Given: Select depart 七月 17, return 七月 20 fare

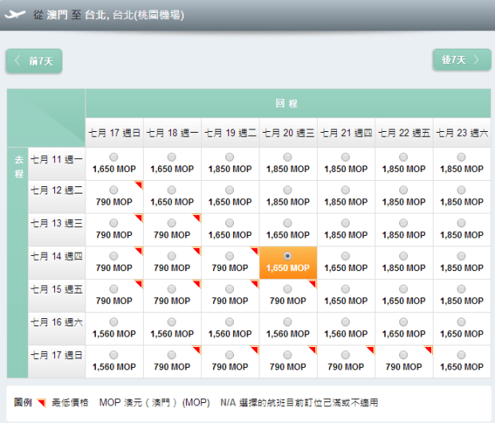Looking at the screenshot, I should pyautogui.click(x=287, y=355).
